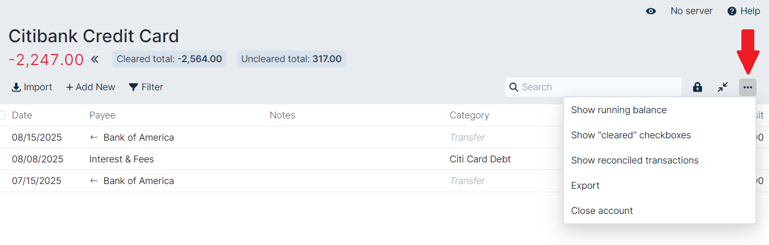The width and height of the screenshot is (769, 245).
Task: Close the three-dots account menu
Action: coord(747,87)
